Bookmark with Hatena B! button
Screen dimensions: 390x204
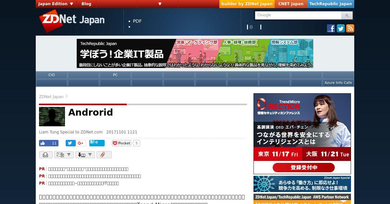click(97, 143)
